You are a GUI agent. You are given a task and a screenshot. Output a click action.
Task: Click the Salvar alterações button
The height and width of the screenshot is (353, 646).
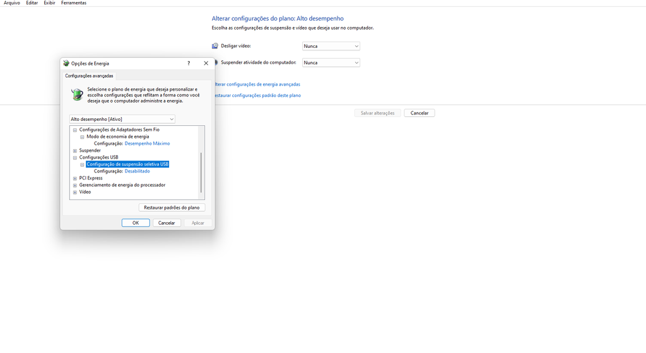point(377,113)
